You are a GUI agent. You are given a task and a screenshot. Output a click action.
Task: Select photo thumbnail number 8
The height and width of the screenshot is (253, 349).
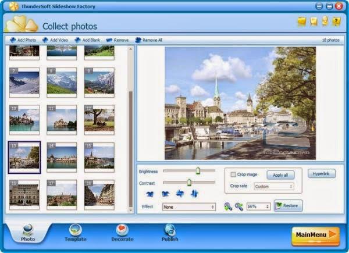click(x=62, y=83)
